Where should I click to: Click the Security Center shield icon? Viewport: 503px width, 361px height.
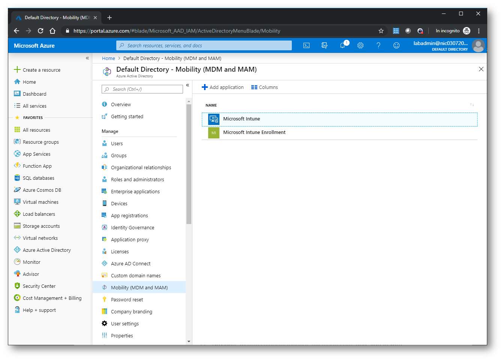(x=17, y=286)
